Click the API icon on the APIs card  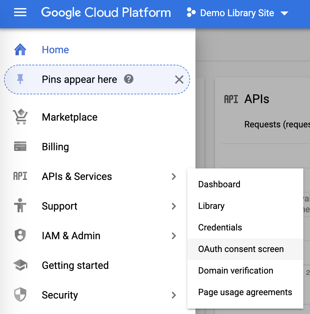coord(231,99)
